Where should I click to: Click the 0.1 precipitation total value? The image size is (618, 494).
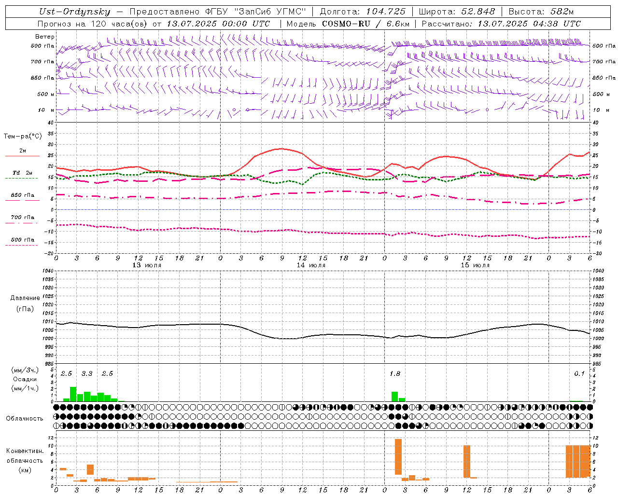pos(579,373)
